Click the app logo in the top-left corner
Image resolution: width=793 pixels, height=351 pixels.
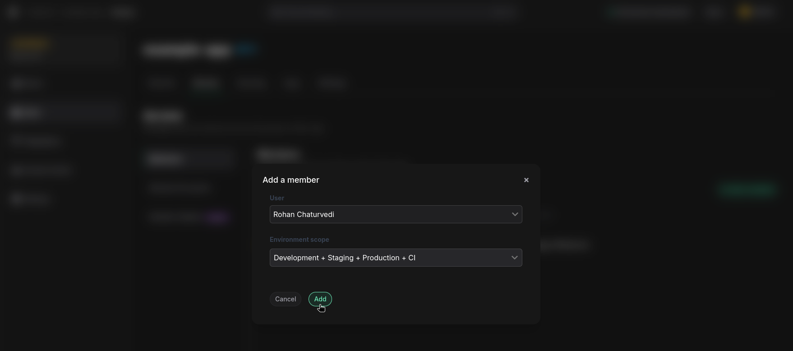click(13, 12)
